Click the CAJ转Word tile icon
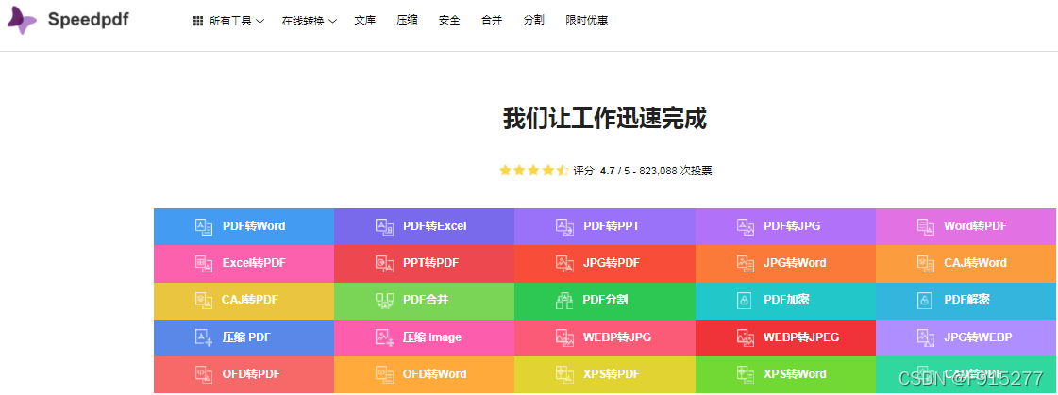This screenshot has height=395, width=1058. pos(926,263)
